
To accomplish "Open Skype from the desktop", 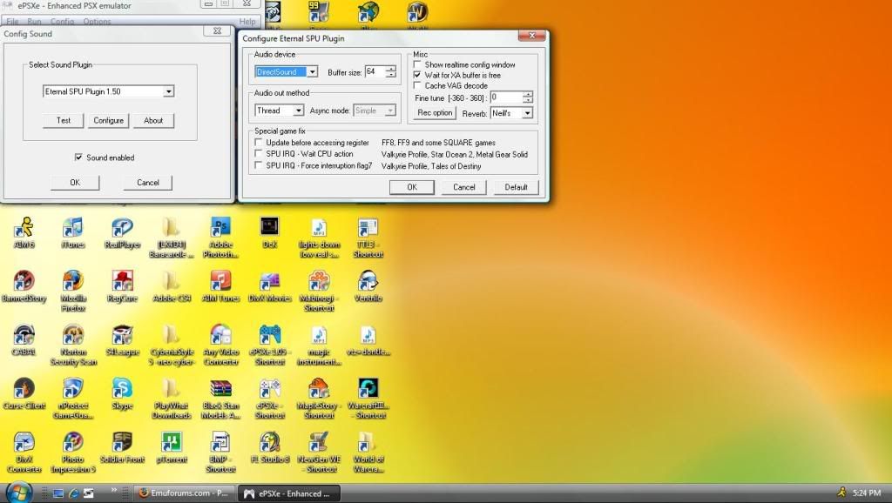I will pos(122,393).
